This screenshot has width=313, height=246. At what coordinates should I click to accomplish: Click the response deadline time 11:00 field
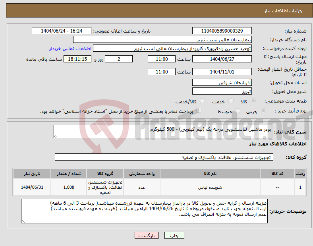162,59
